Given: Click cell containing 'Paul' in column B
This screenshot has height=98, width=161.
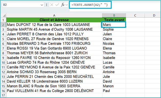Looking at the screenshot, I should coord(114,91).
